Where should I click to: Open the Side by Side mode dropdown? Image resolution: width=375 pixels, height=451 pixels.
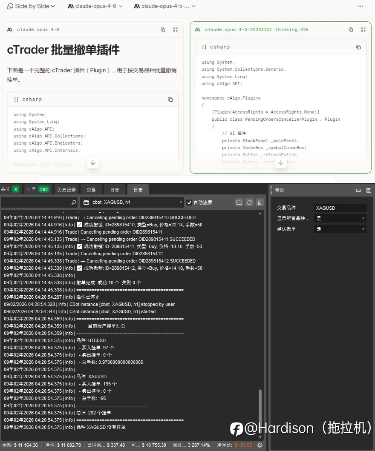[x=31, y=6]
